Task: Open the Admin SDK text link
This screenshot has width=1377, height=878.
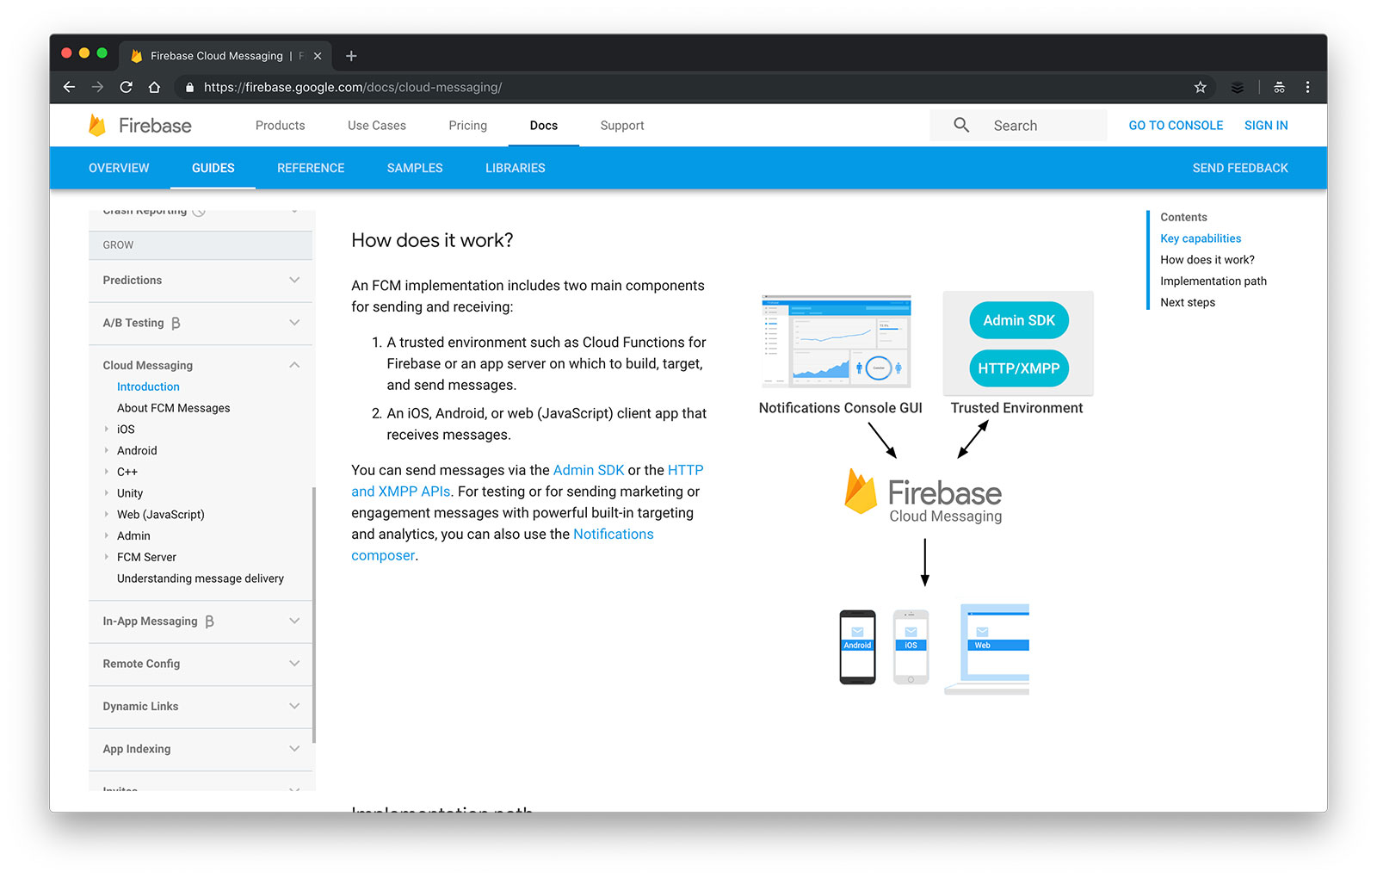Action: point(589,470)
